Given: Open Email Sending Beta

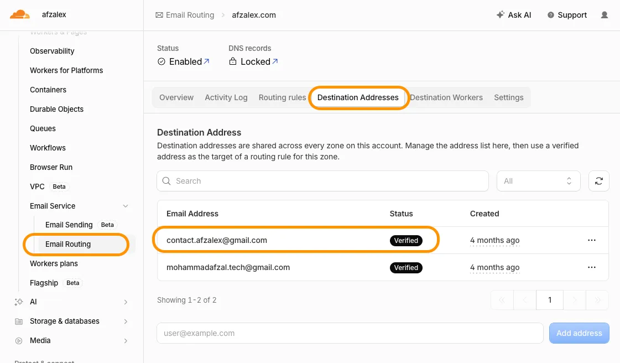Looking at the screenshot, I should pos(81,225).
